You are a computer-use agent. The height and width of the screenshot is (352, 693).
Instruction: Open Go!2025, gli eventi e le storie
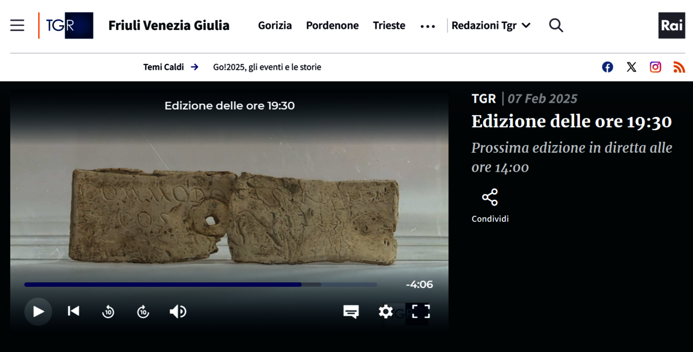[x=267, y=67]
